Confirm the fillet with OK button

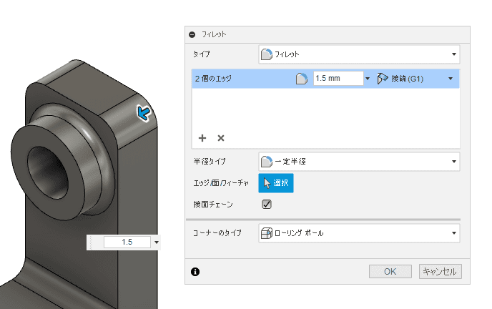pos(390,271)
